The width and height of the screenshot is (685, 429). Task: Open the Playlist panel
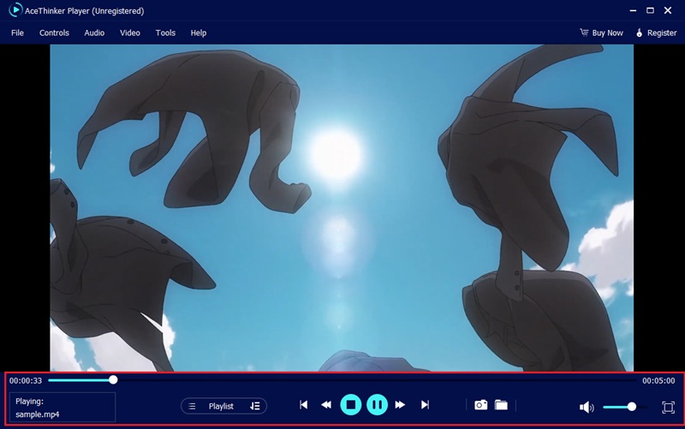click(221, 406)
